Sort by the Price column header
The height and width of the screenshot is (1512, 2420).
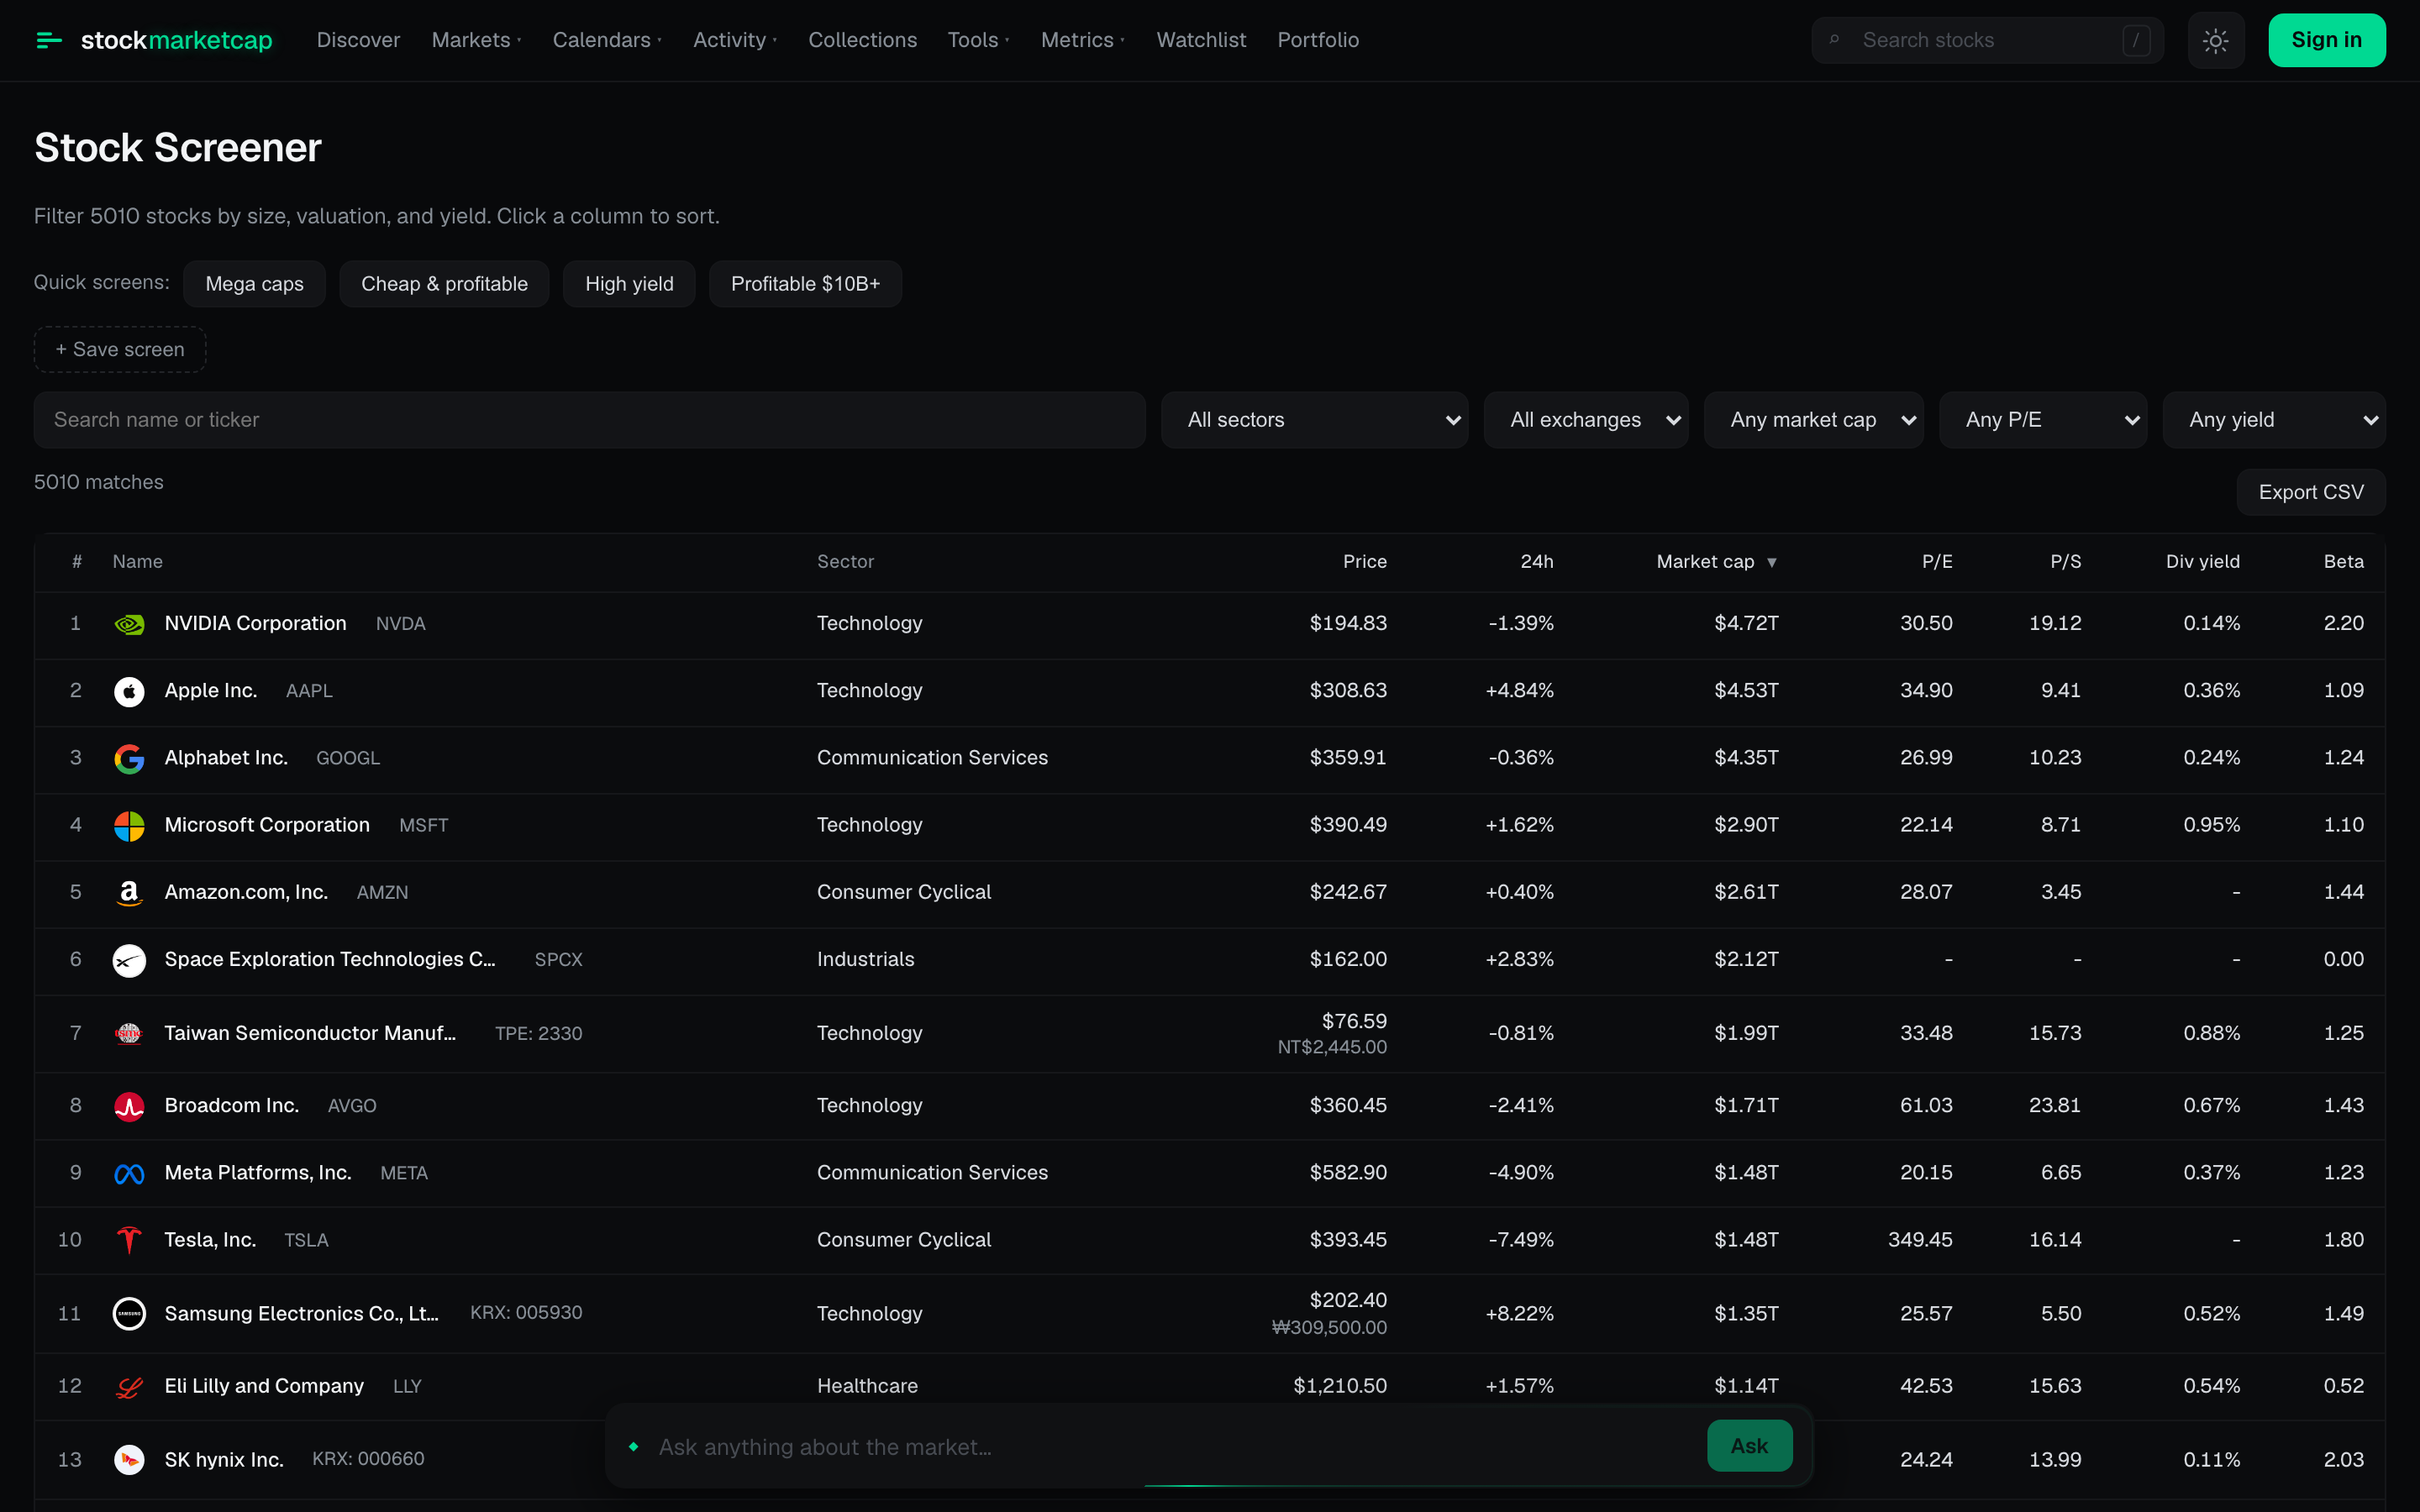click(1364, 562)
